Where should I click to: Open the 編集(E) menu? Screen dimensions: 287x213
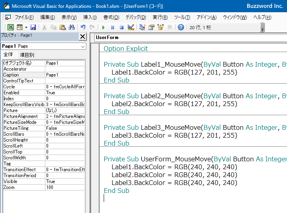click(x=48, y=17)
